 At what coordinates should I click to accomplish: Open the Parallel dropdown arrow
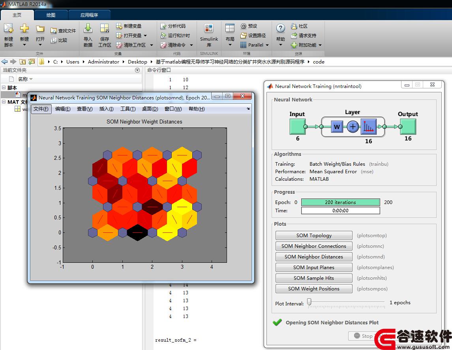267,45
